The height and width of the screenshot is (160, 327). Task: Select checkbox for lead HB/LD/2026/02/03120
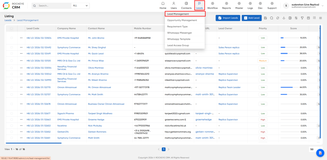11,61
